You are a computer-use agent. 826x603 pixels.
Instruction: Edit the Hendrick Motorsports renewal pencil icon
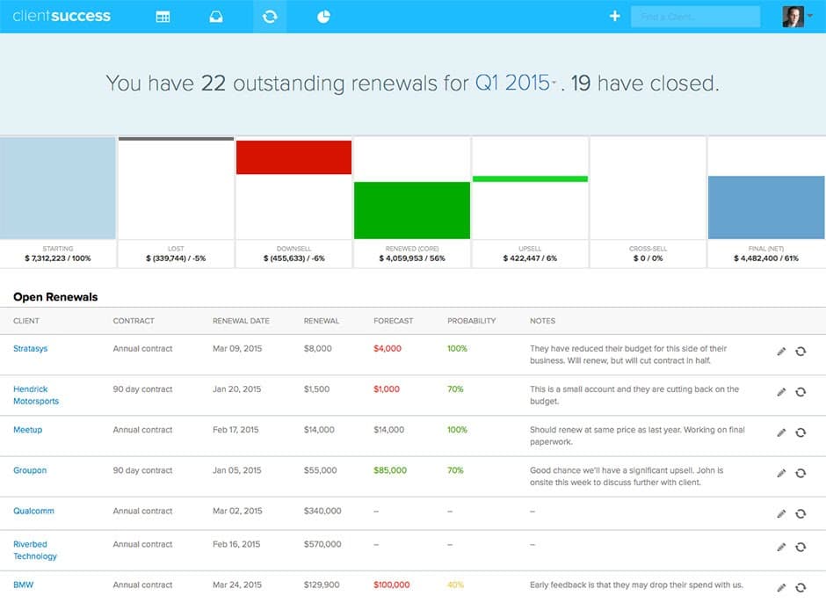coord(781,392)
